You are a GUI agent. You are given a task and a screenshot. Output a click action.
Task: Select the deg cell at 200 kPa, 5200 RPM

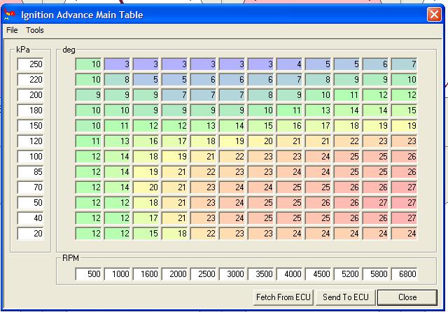pos(347,94)
